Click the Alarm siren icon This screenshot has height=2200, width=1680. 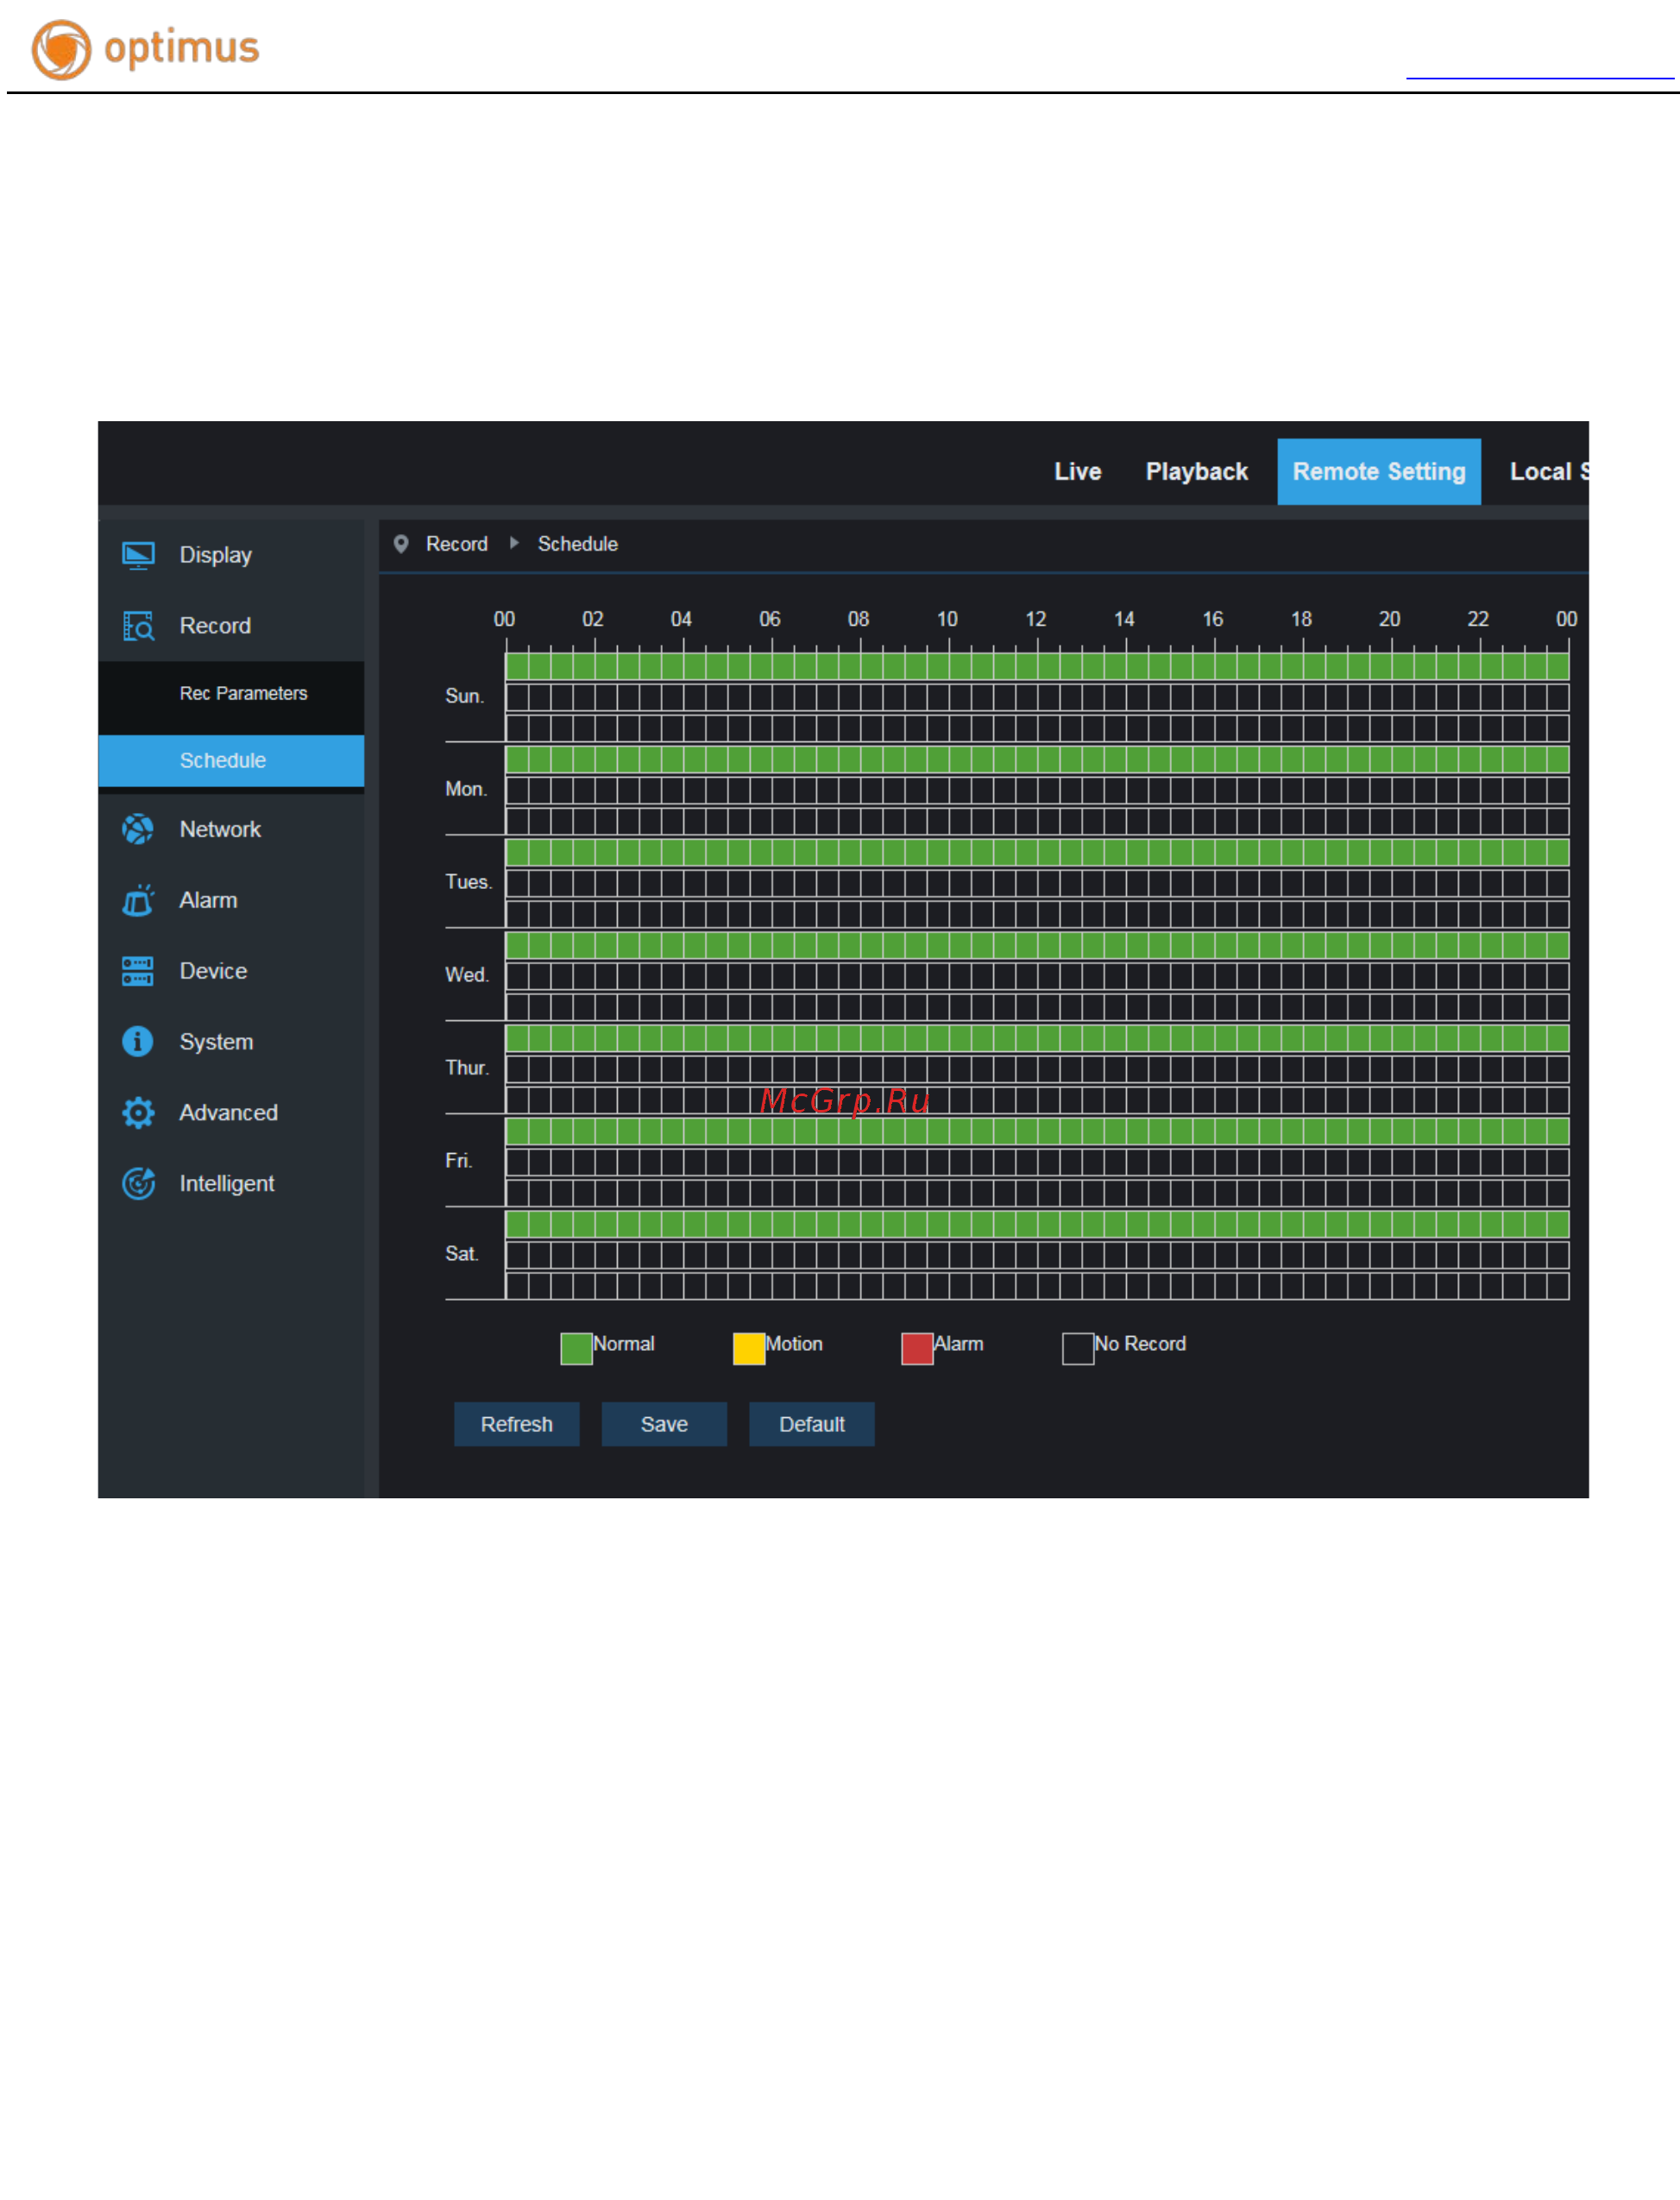coord(138,900)
